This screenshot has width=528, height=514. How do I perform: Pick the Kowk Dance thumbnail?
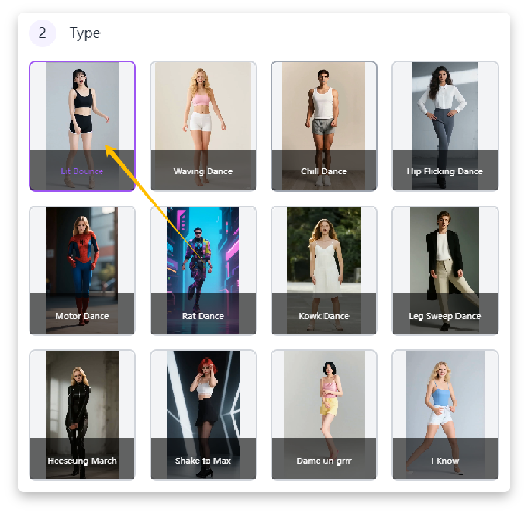click(x=324, y=263)
